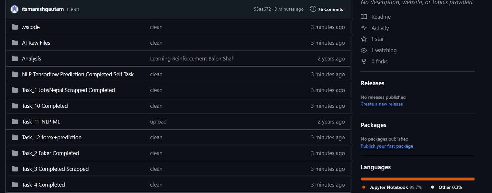Click the Jupyter Notebook language label

(x=389, y=187)
